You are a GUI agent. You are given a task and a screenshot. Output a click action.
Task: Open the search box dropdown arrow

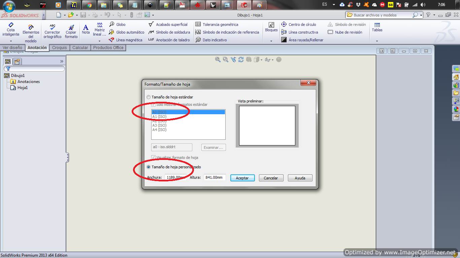(421, 15)
